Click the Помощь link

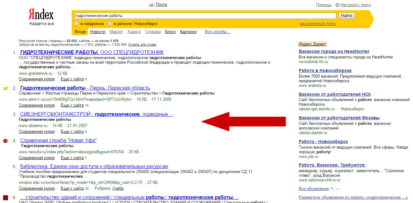pyautogui.click(x=324, y=5)
